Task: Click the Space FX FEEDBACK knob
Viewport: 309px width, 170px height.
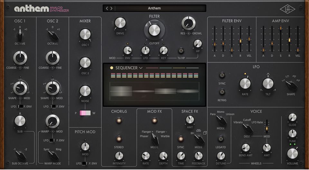Action: 199,156
